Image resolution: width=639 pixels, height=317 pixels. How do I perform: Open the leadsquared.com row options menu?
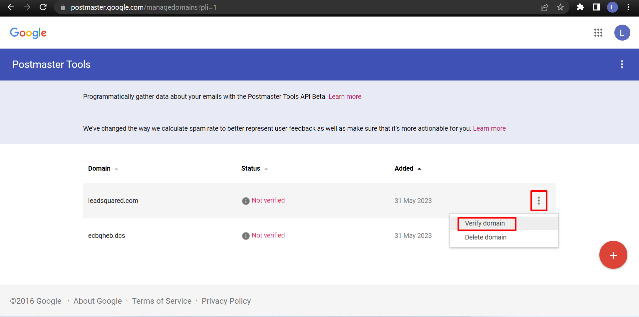[x=539, y=201]
